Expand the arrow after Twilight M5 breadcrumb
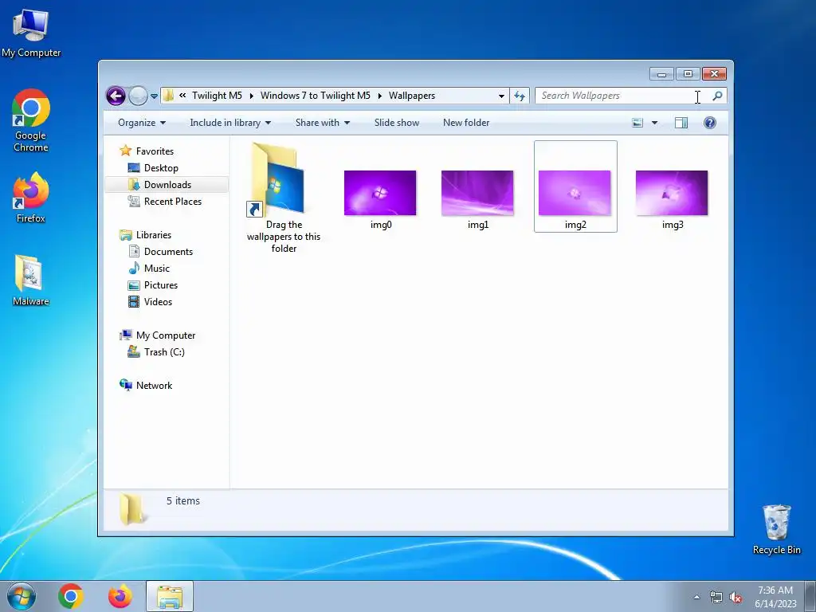Image resolution: width=816 pixels, height=612 pixels. (251, 96)
